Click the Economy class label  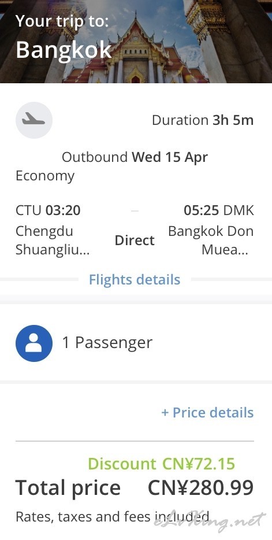[45, 176]
